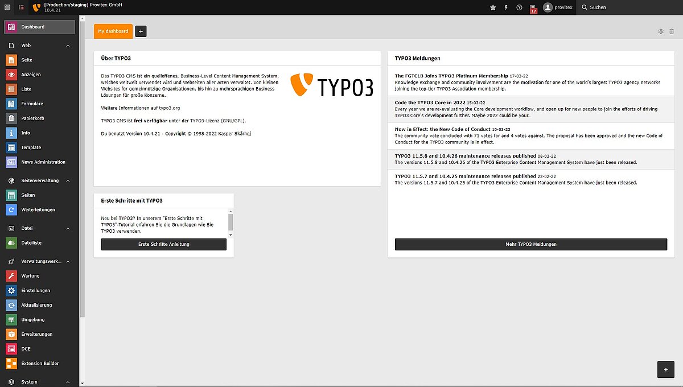Open the Anzeigen module
The height and width of the screenshot is (387, 683).
coord(39,75)
